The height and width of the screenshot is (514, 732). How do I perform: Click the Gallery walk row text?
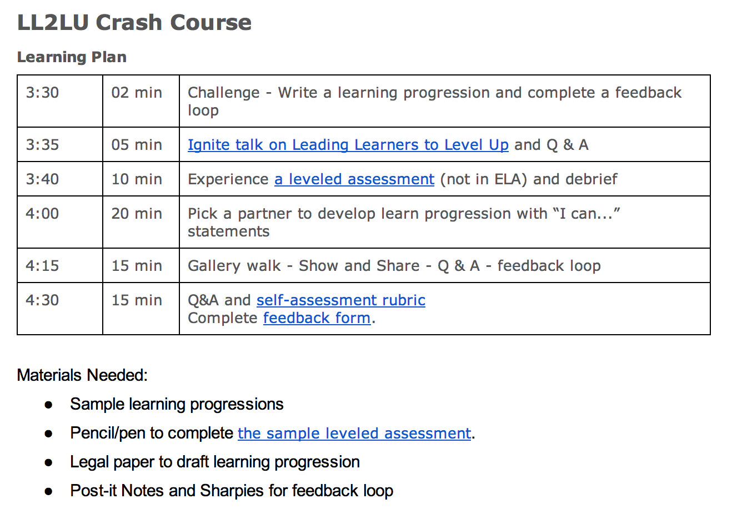[394, 266]
